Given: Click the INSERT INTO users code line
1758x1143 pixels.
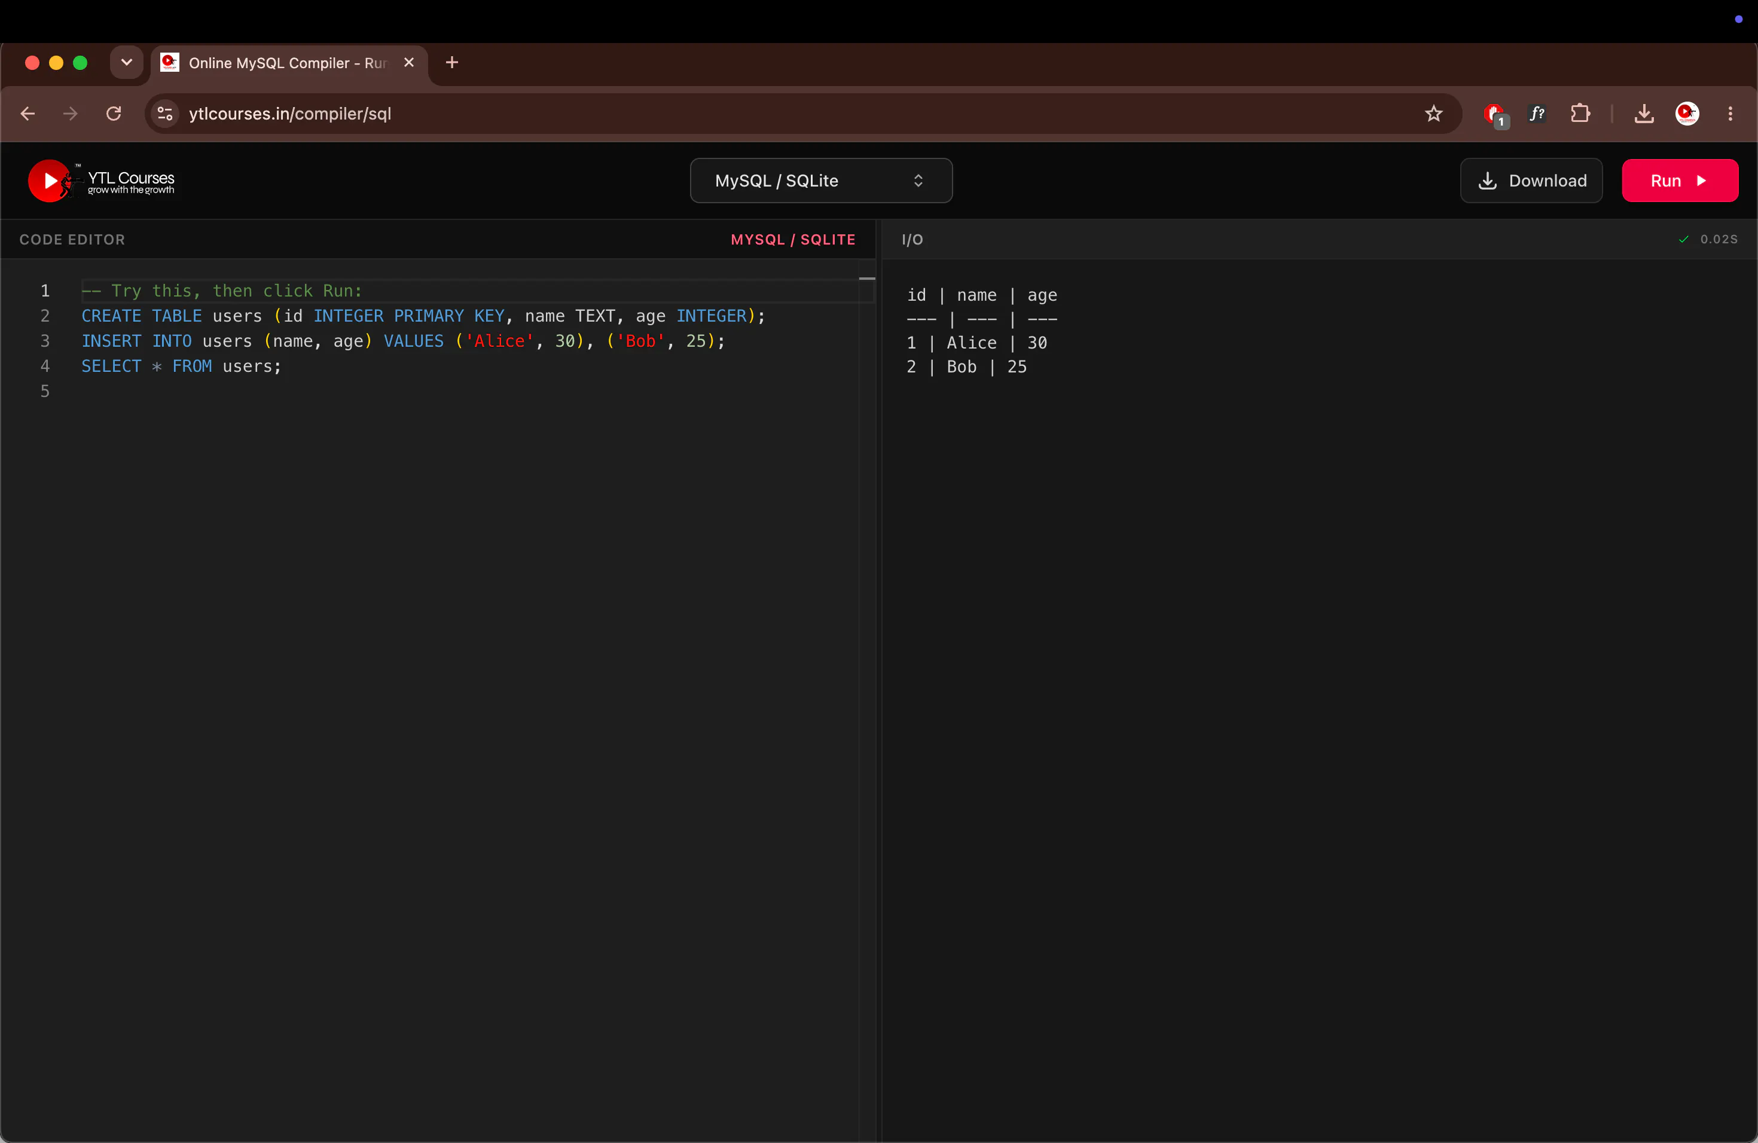Looking at the screenshot, I should [x=403, y=341].
